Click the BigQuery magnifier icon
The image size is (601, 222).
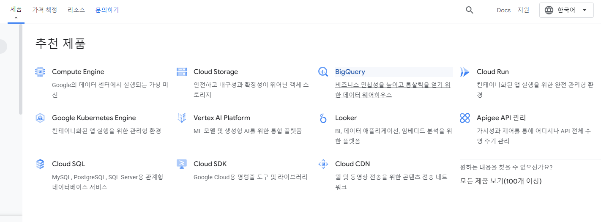pyautogui.click(x=323, y=72)
